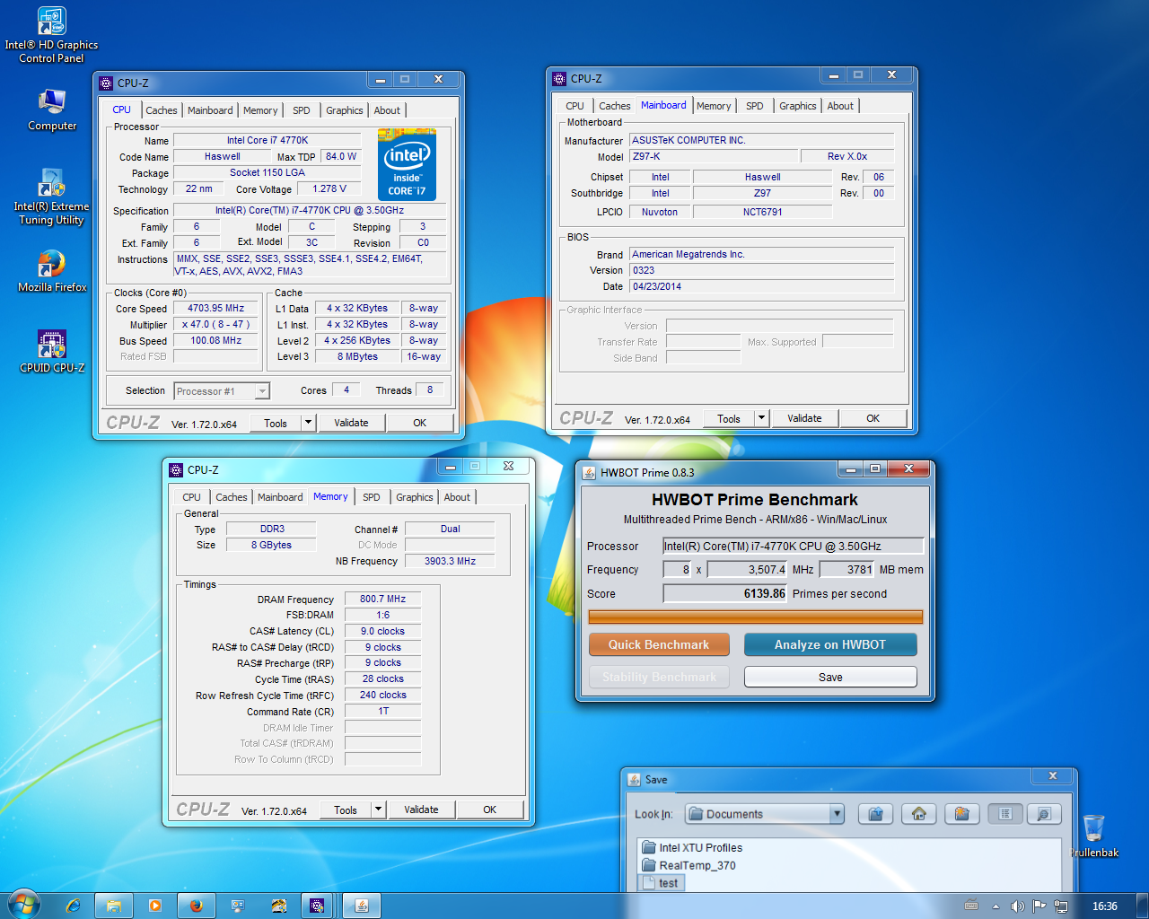Open Memory tab in the Mainboard window
This screenshot has width=1149, height=919.
(x=714, y=106)
